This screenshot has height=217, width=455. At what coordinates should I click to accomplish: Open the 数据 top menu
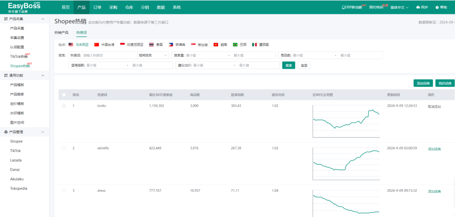161,7
